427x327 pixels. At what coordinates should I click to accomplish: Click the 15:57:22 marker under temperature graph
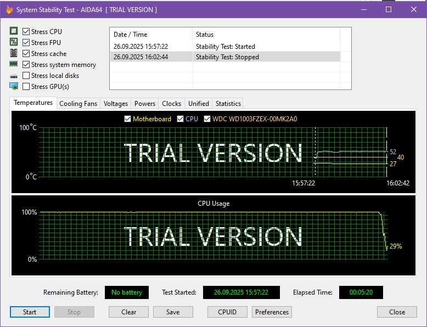pos(304,183)
